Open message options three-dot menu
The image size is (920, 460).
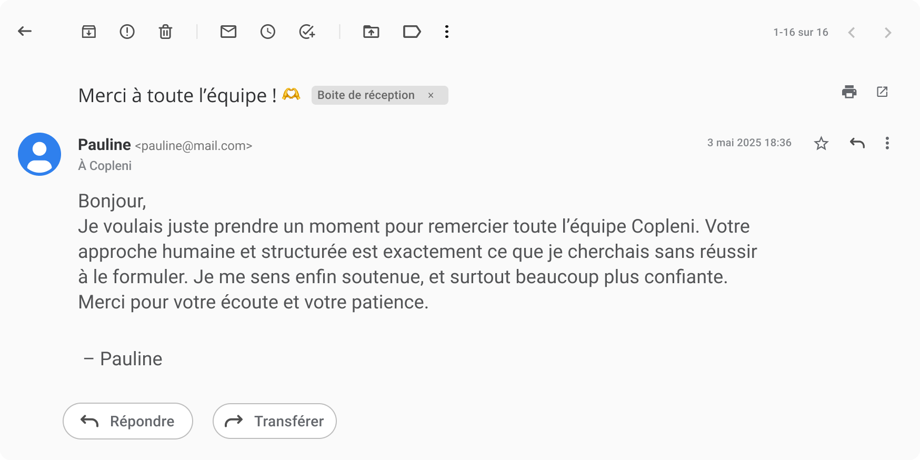click(x=887, y=143)
